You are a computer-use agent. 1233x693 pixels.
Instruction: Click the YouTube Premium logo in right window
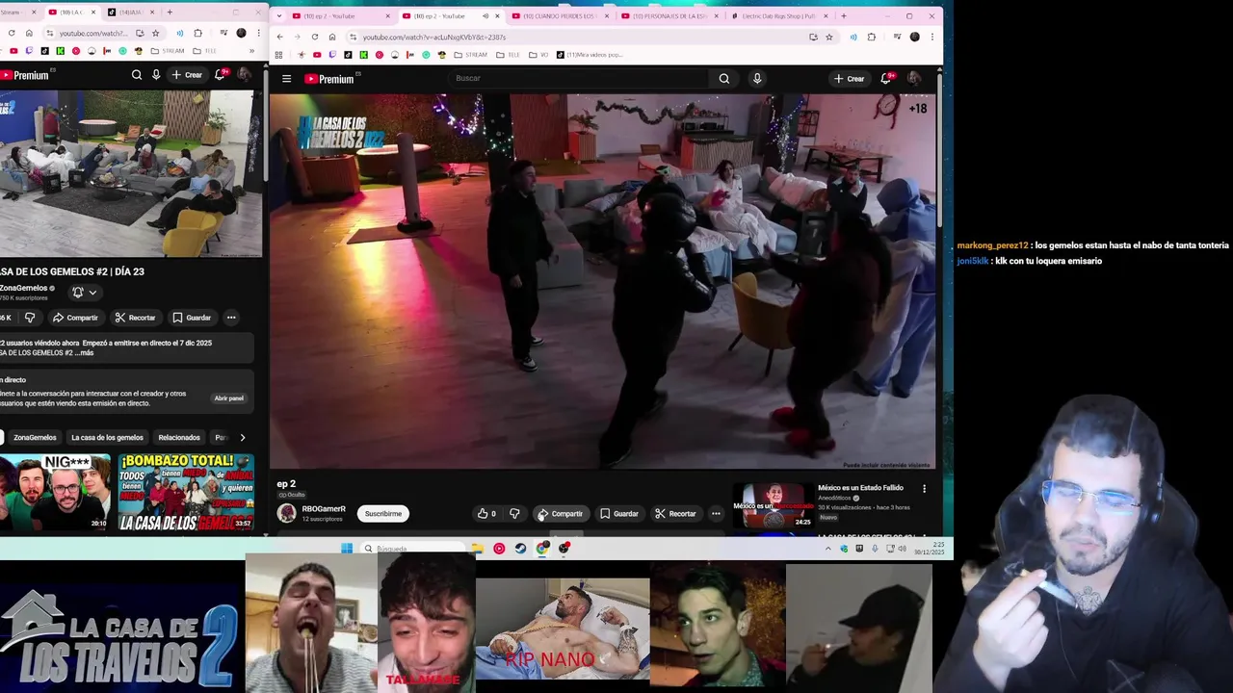pos(329,79)
